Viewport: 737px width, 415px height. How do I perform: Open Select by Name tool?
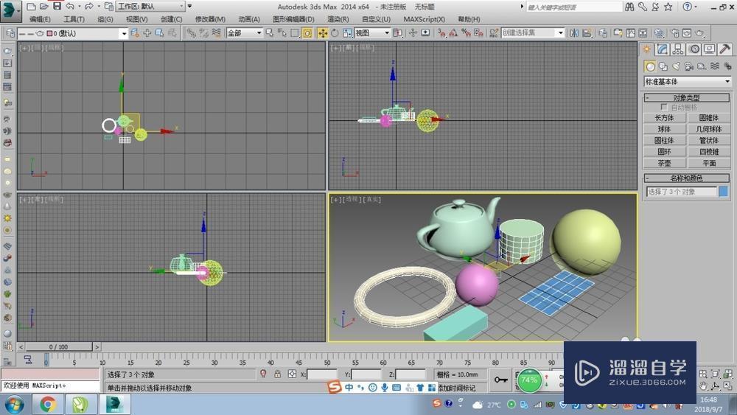tap(282, 33)
